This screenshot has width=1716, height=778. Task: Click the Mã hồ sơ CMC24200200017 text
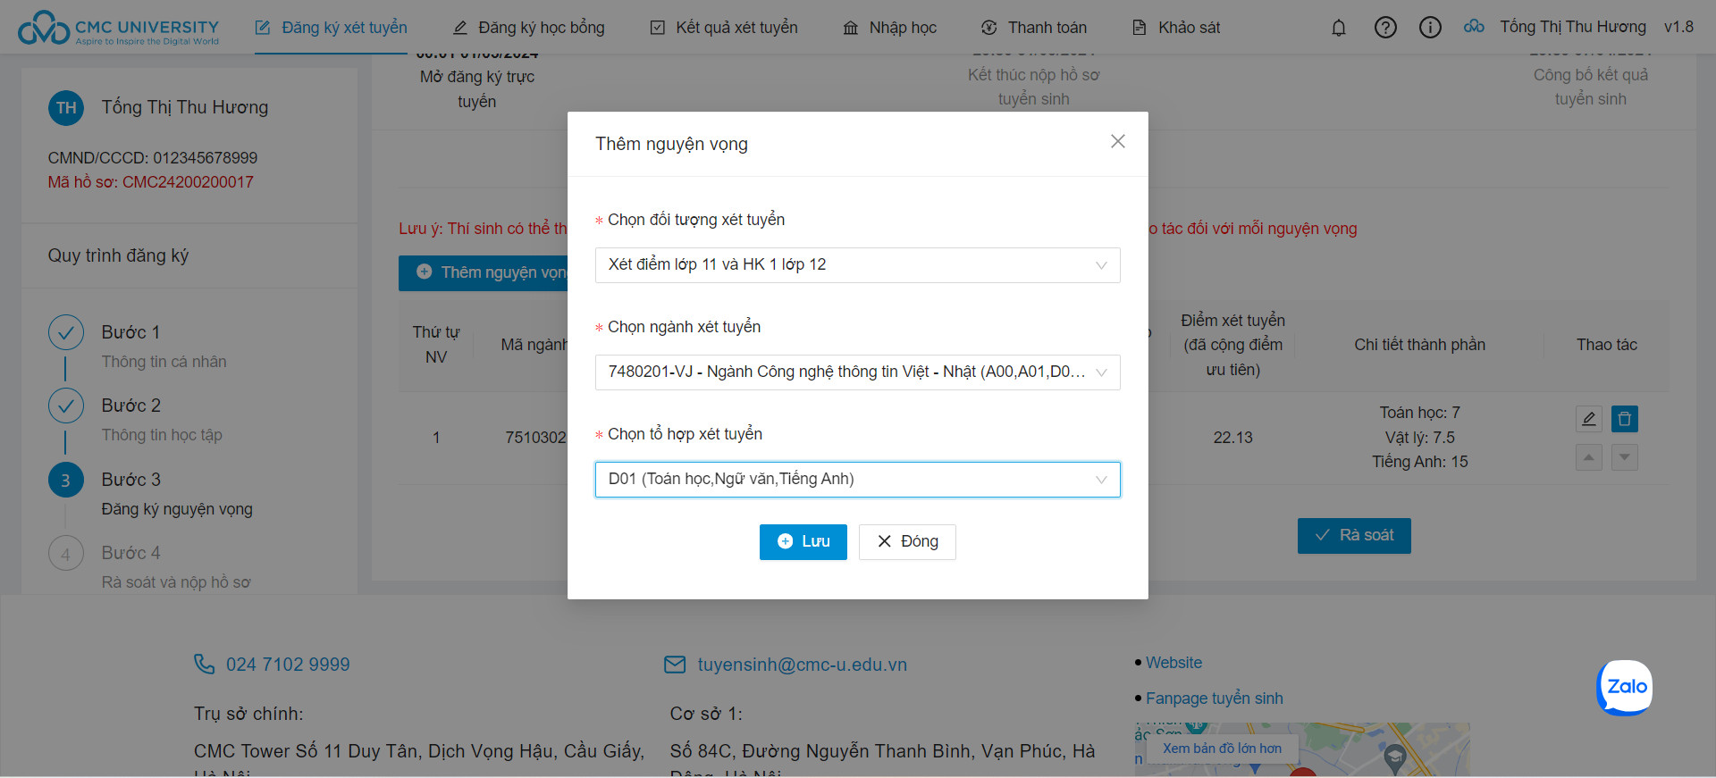tap(151, 182)
